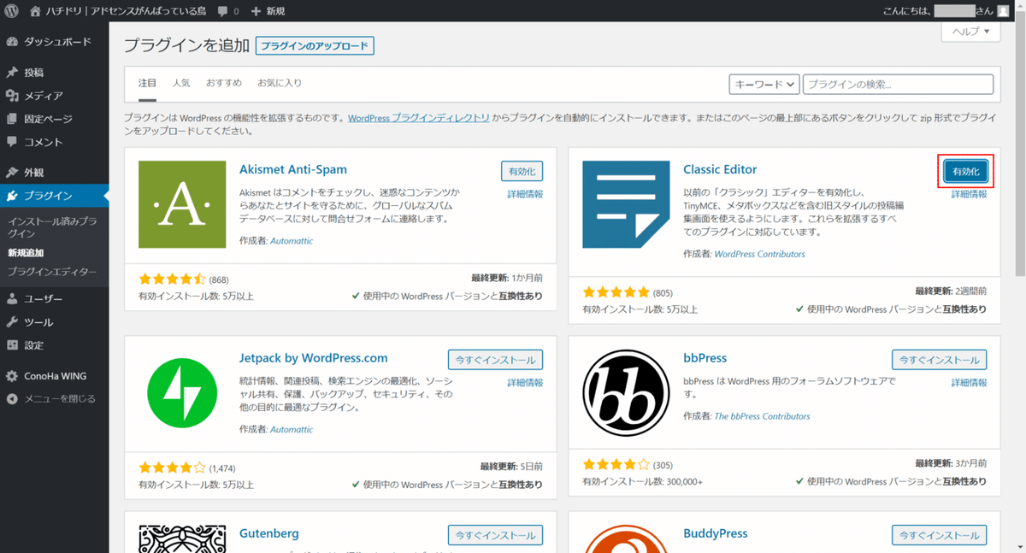Click the BuddyPress plugin logo

(x=626, y=539)
